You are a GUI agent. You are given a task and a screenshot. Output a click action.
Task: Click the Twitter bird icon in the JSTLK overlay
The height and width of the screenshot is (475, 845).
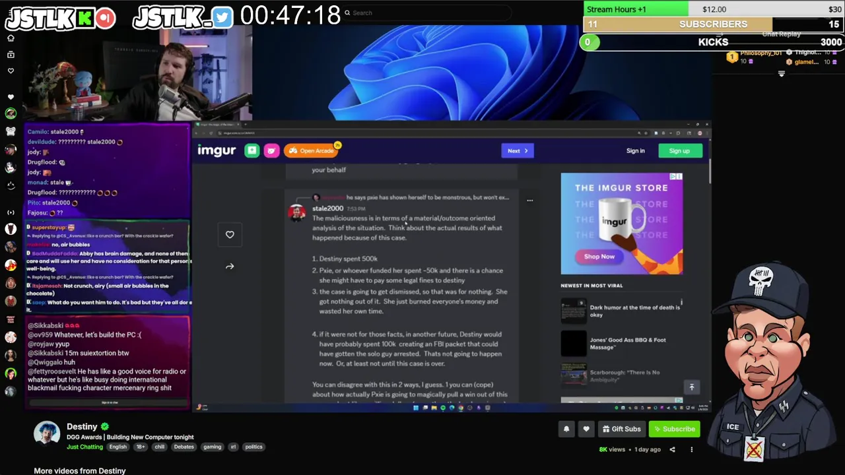coord(222,18)
